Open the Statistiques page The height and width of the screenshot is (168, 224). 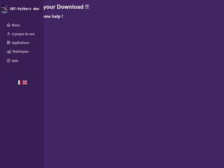coord(20,51)
